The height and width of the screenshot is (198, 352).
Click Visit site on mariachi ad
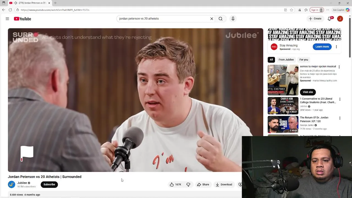(308, 92)
